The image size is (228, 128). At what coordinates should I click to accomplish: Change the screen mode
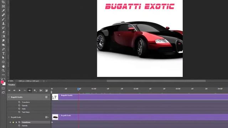[x=3, y=92]
